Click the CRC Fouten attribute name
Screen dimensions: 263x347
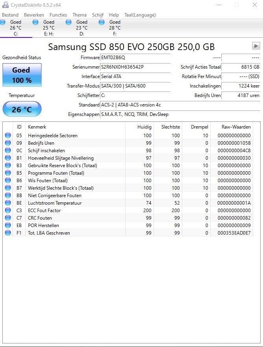coord(40,218)
